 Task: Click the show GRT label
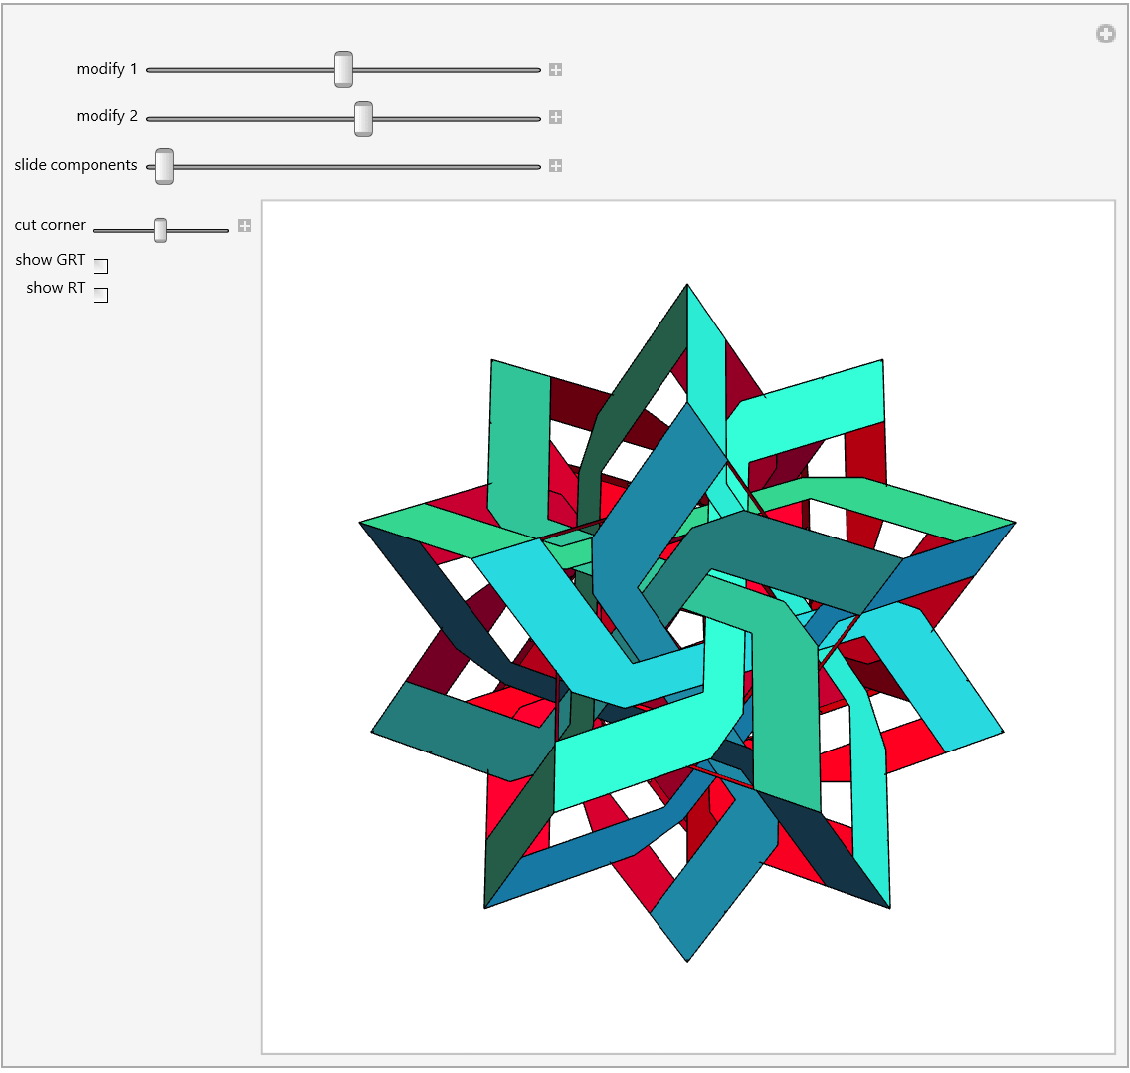pyautogui.click(x=50, y=260)
